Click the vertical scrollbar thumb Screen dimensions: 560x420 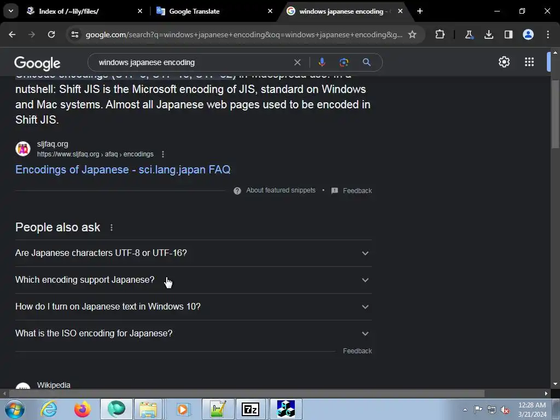(x=555, y=114)
